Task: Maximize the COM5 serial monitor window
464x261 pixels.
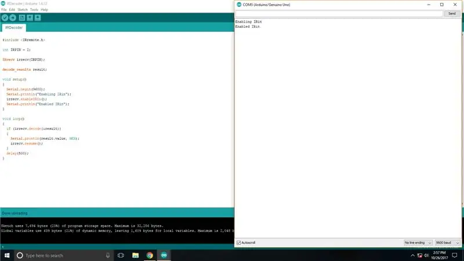Action: [442, 5]
